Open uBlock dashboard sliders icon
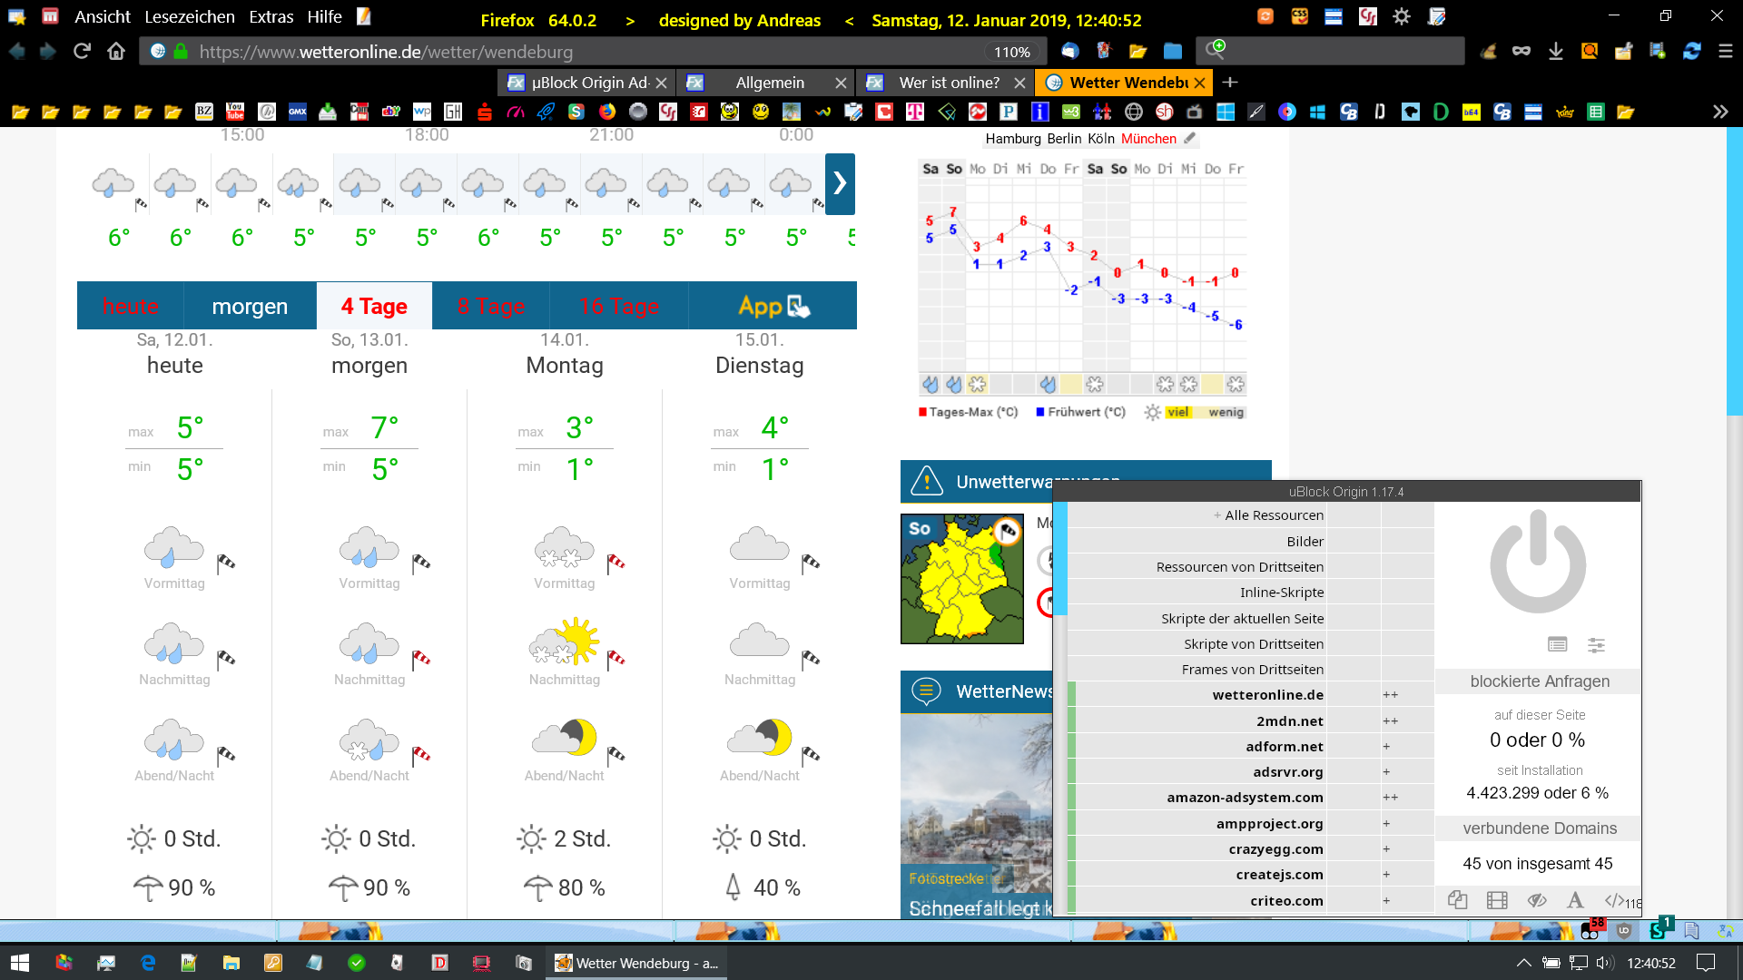The height and width of the screenshot is (980, 1743). click(x=1596, y=644)
